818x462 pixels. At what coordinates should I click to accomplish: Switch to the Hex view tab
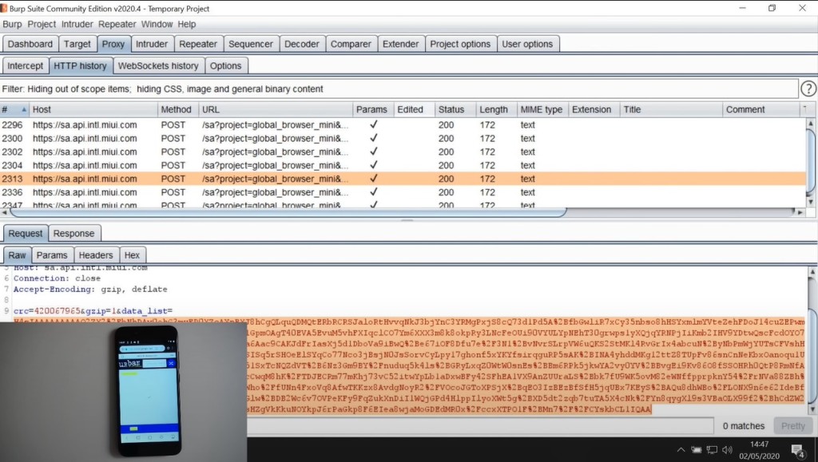point(132,255)
